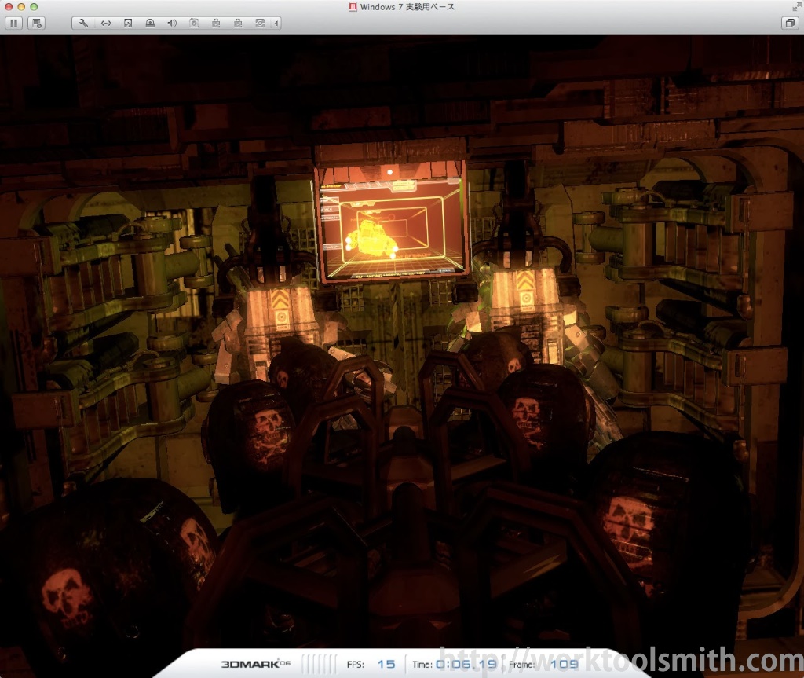Screen dimensions: 804x678
Task: Click the network adapter arrows icon
Action: pyautogui.click(x=106, y=23)
